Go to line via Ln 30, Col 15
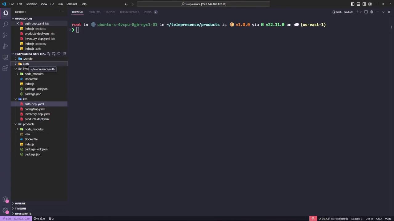The height and width of the screenshot is (221, 394). click(x=333, y=219)
